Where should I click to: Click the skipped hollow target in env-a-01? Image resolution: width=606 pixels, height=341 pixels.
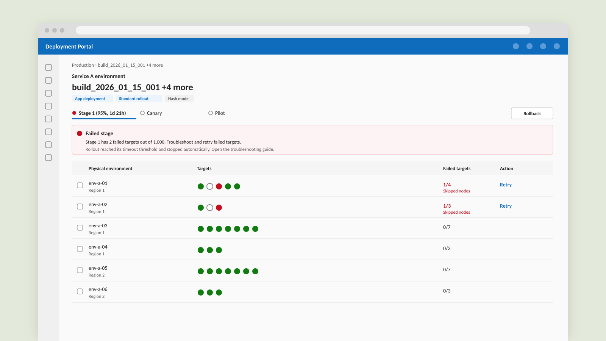coord(210,186)
